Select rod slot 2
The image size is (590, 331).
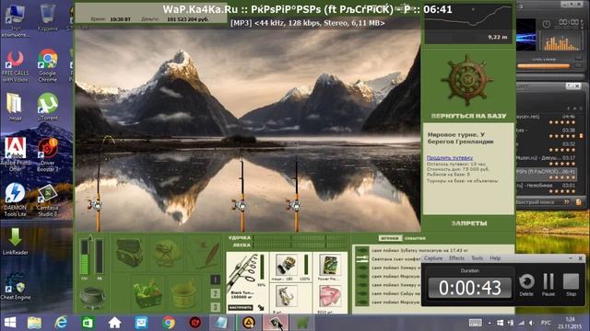pyautogui.click(x=215, y=293)
